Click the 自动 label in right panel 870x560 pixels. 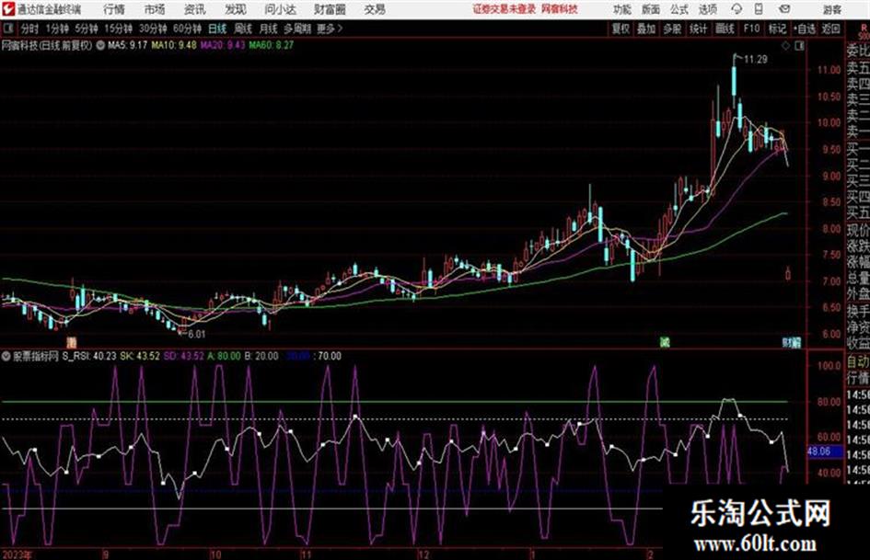(858, 362)
